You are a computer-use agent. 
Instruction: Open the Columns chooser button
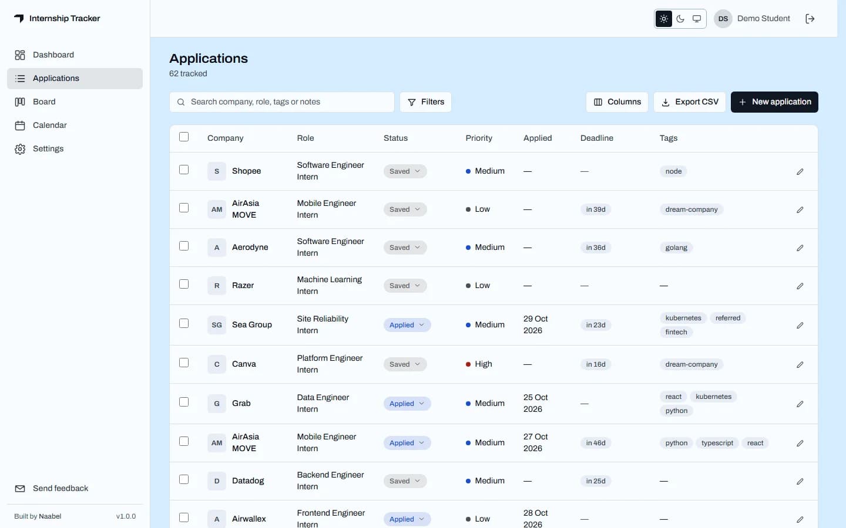(x=617, y=102)
